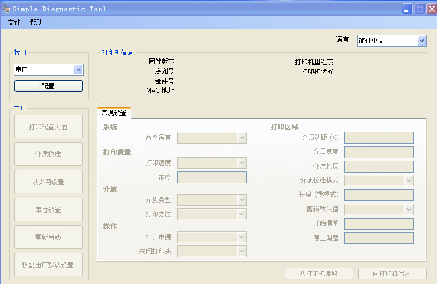Click the 配置 button

coord(48,86)
